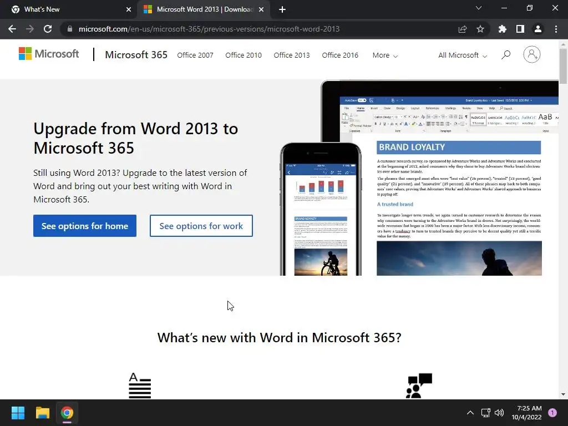Open the Chrome profile avatar icon

(x=538, y=29)
